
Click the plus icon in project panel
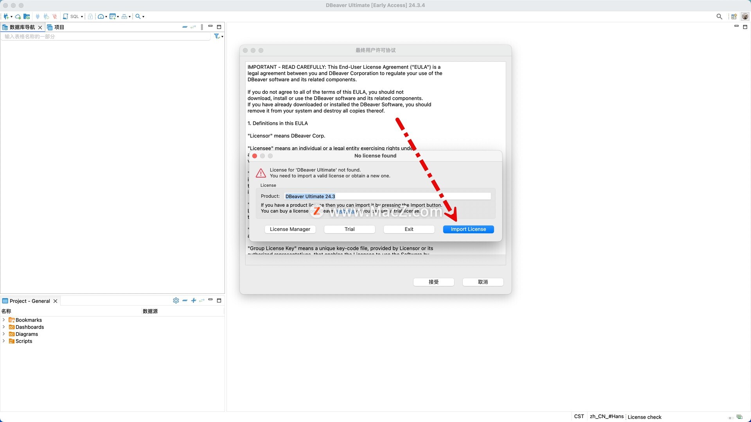193,300
